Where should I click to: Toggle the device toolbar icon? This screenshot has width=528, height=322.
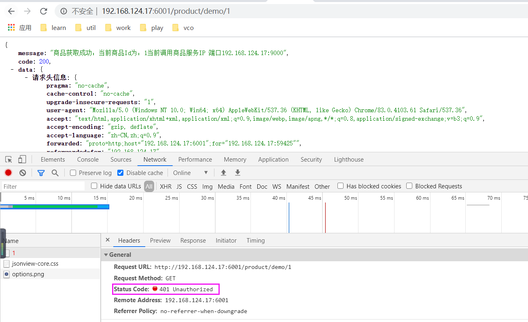pyautogui.click(x=21, y=159)
